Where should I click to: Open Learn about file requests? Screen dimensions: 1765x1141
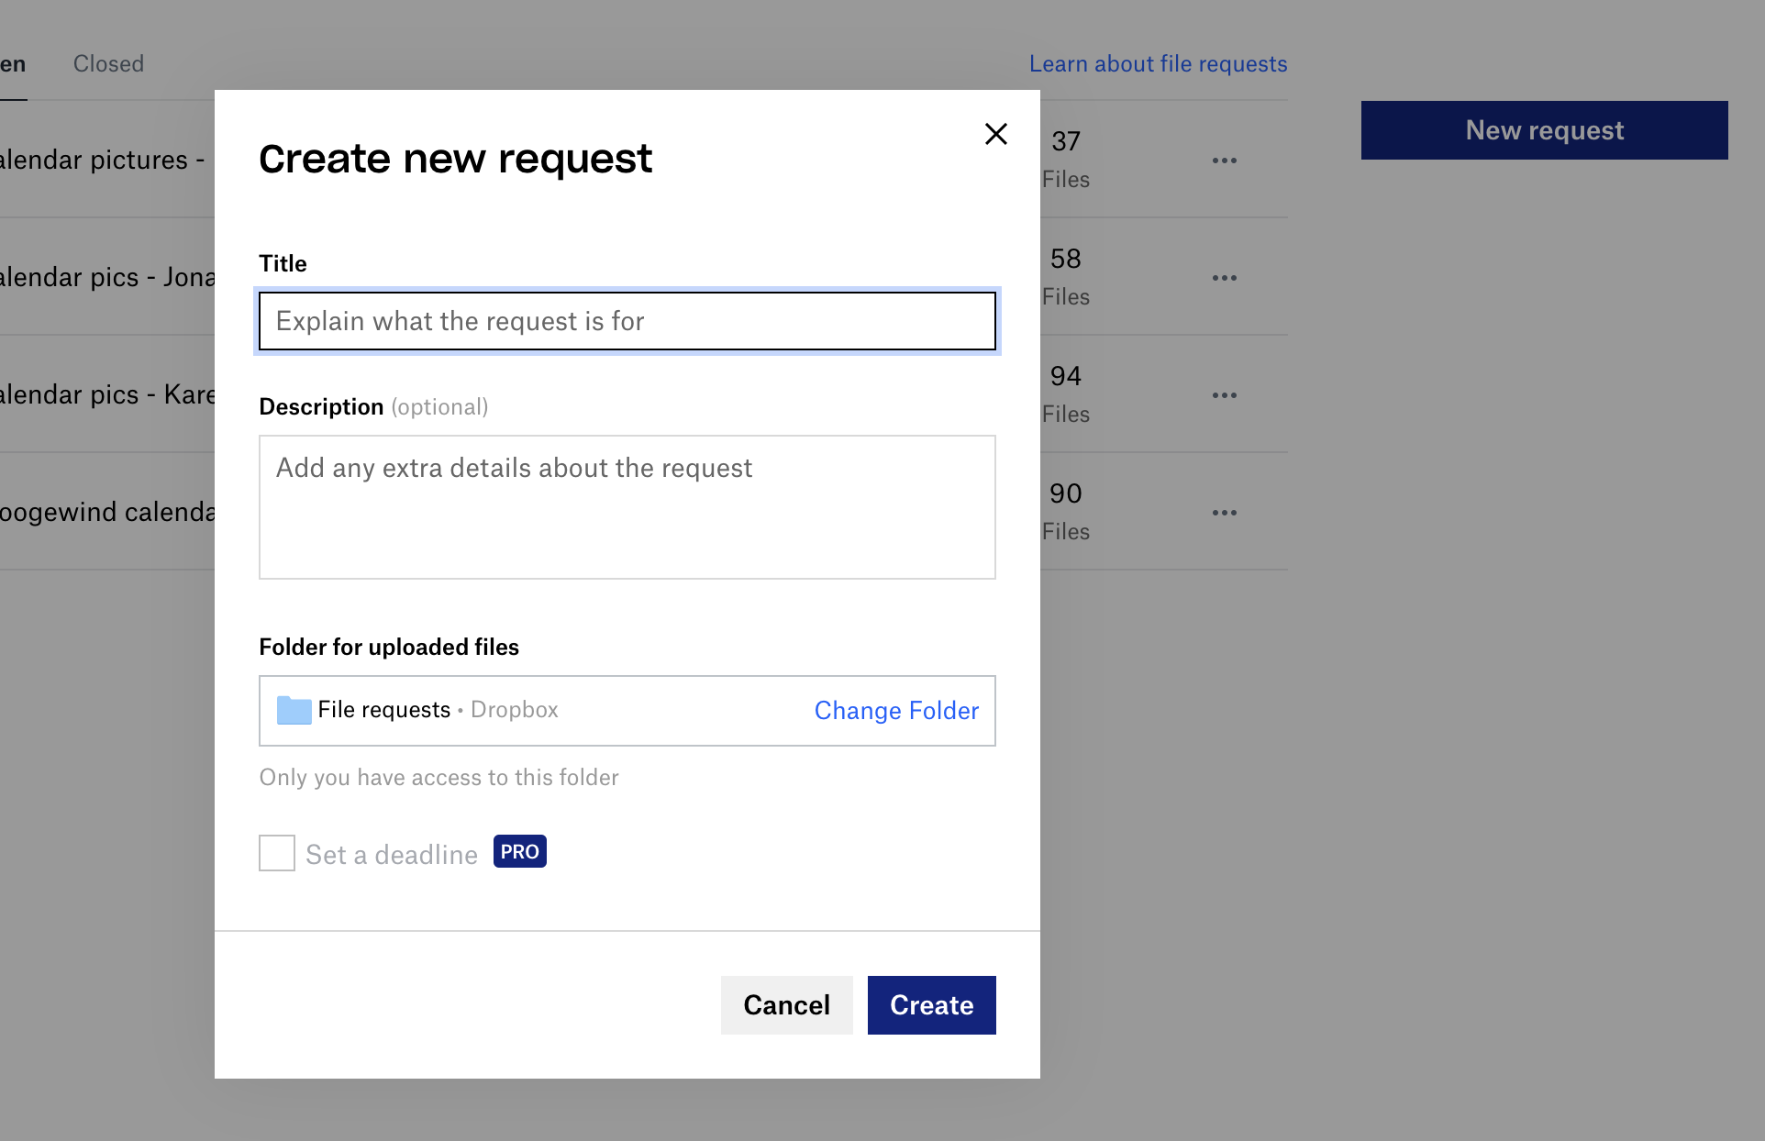tap(1158, 63)
